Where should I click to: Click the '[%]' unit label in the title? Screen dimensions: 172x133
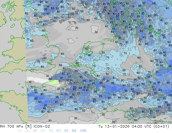pyautogui.click(x=28, y=126)
